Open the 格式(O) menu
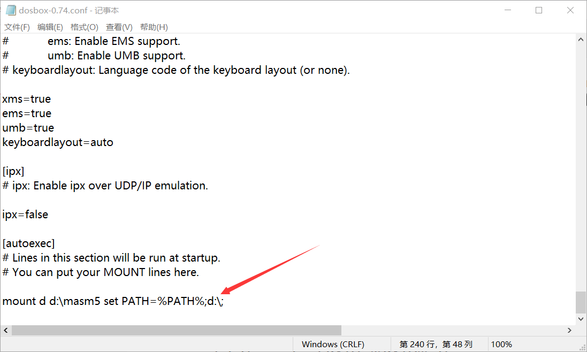The image size is (587, 352). 84,27
